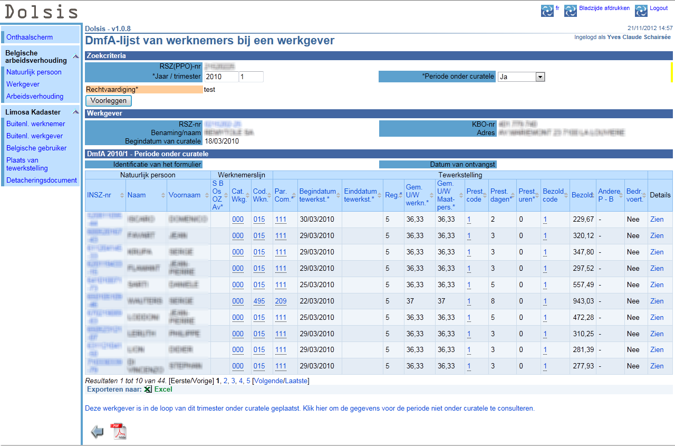675x446 pixels.
Task: Click the trimester input field showing 1
Action: pos(251,77)
